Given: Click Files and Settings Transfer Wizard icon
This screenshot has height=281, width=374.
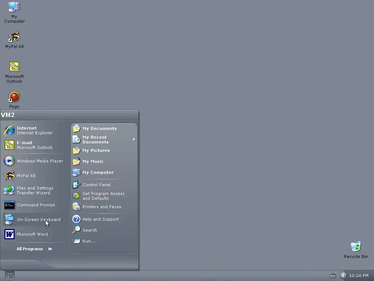Looking at the screenshot, I should pyautogui.click(x=9, y=190).
